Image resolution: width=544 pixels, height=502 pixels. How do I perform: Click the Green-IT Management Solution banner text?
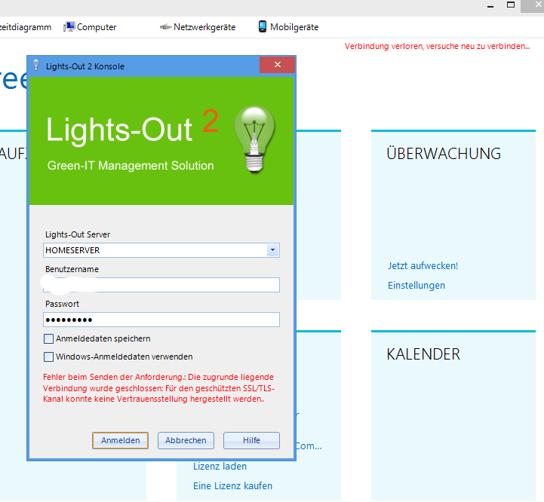(x=131, y=166)
